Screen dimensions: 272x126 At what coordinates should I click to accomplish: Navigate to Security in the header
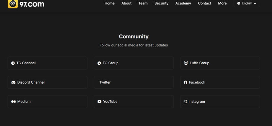point(161,3)
